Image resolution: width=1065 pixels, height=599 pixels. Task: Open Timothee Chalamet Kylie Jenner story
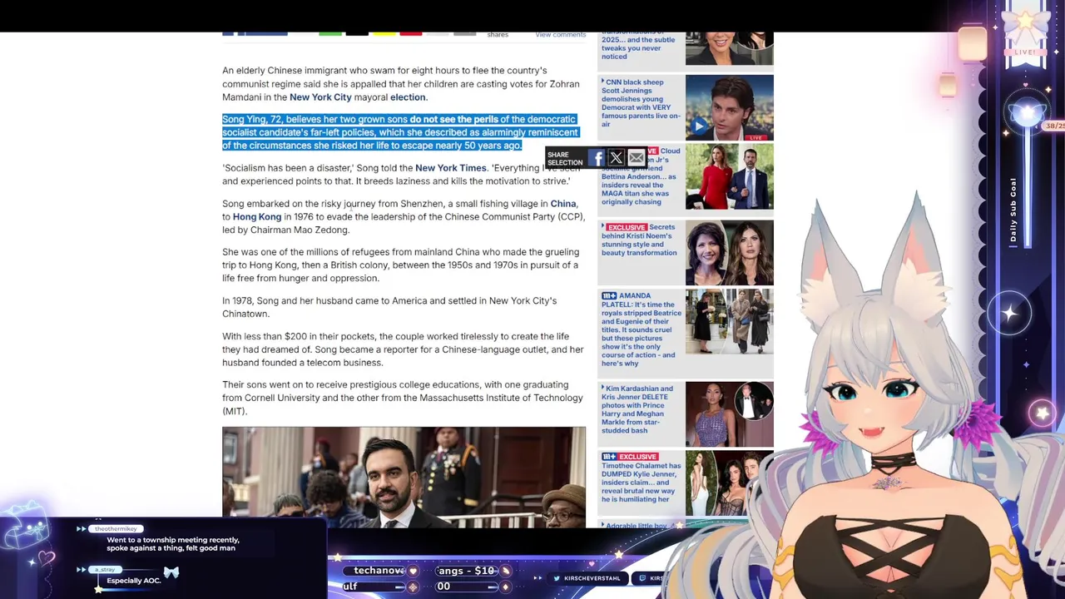641,478
